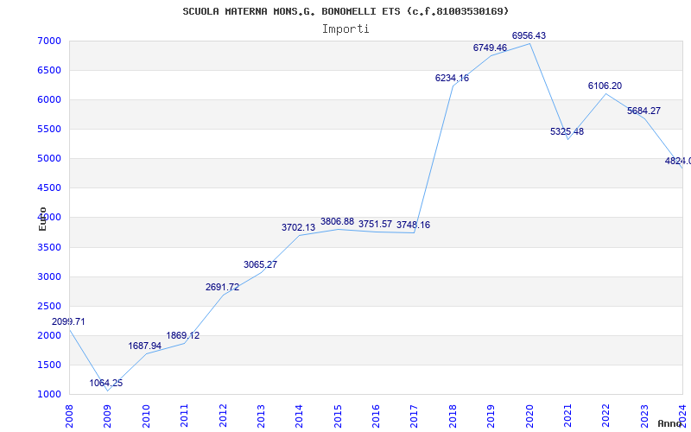Click the 2018 year label
Screen dimensions: 691x432
pyautogui.click(x=453, y=416)
